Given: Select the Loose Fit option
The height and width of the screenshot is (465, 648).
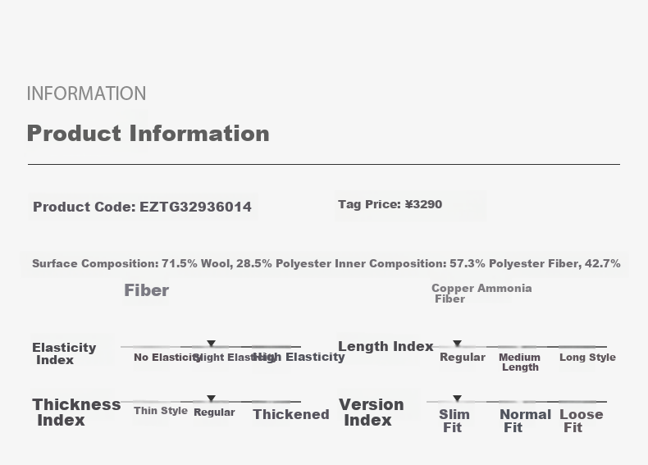Looking at the screenshot, I should [582, 421].
